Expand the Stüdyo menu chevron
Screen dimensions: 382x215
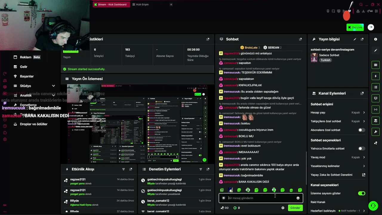point(53,86)
